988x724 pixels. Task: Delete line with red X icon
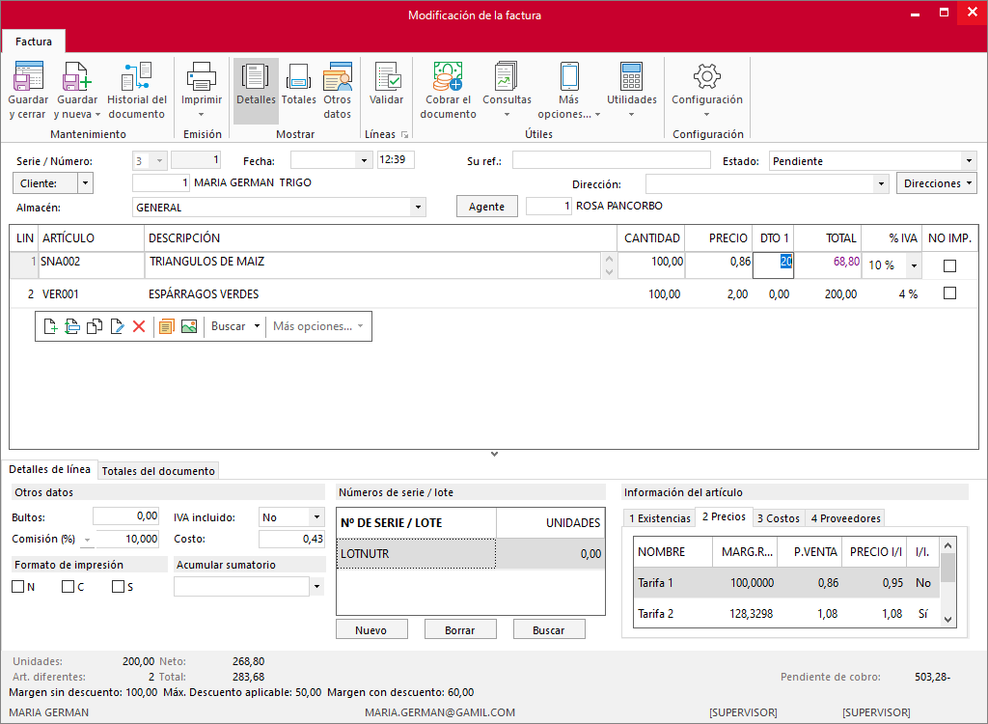139,326
